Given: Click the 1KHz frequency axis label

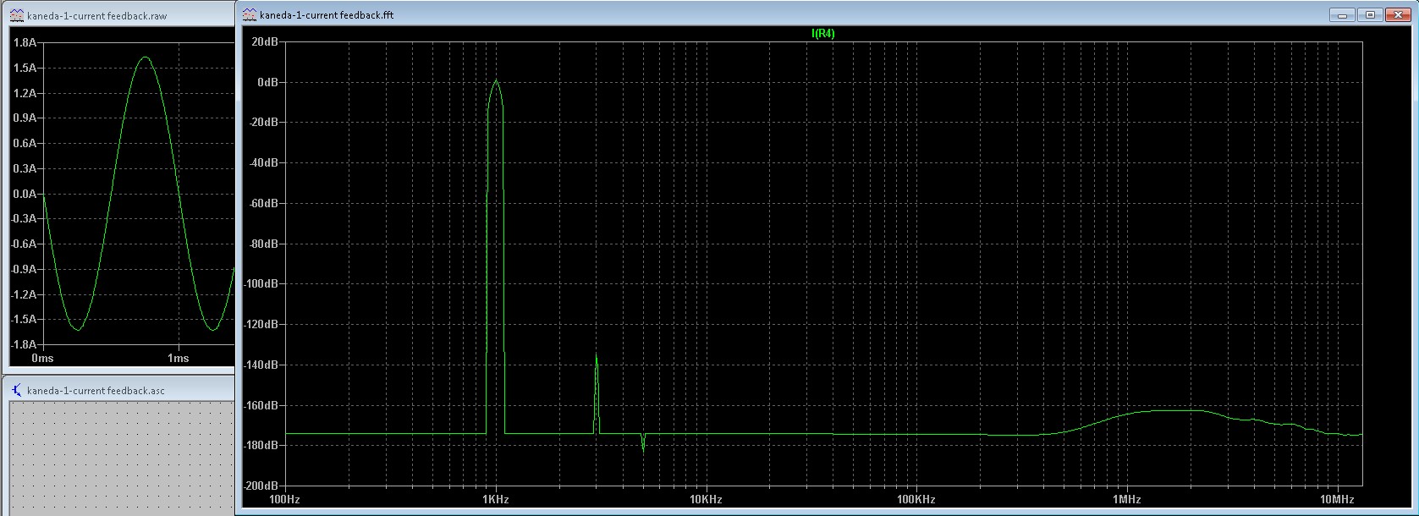Looking at the screenshot, I should 495,500.
